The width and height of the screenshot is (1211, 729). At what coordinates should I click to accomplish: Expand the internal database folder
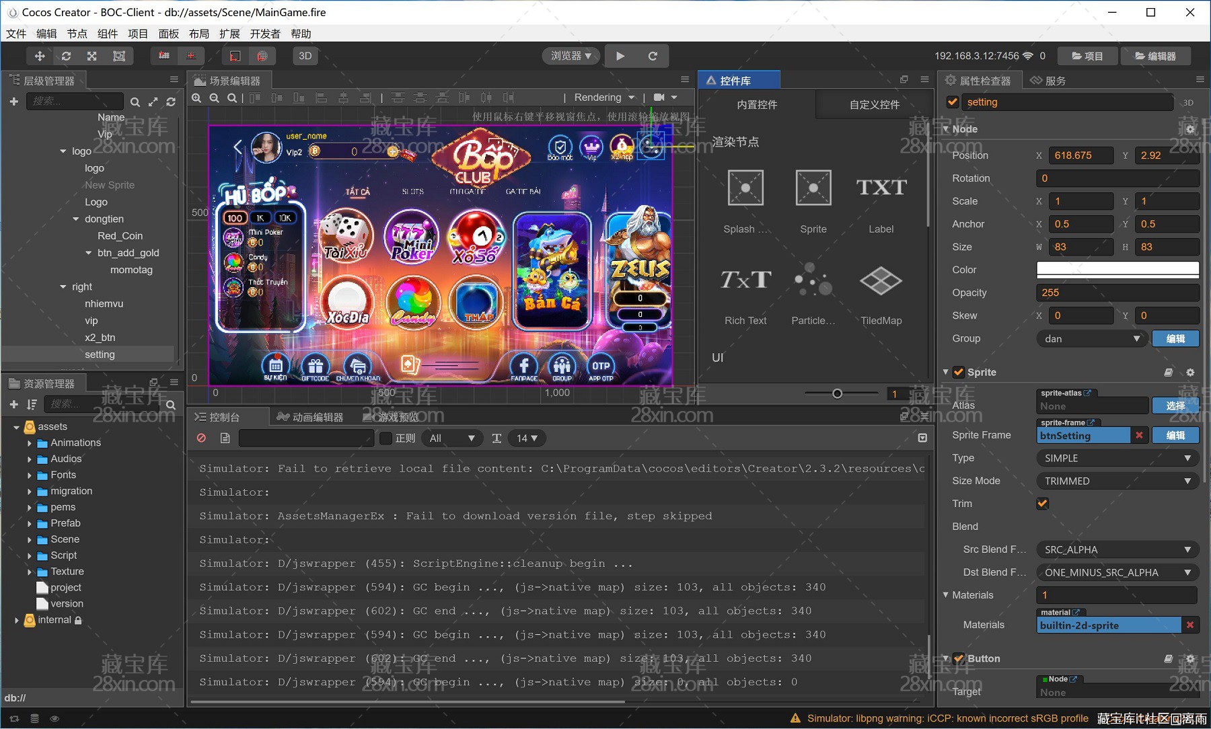coord(16,621)
